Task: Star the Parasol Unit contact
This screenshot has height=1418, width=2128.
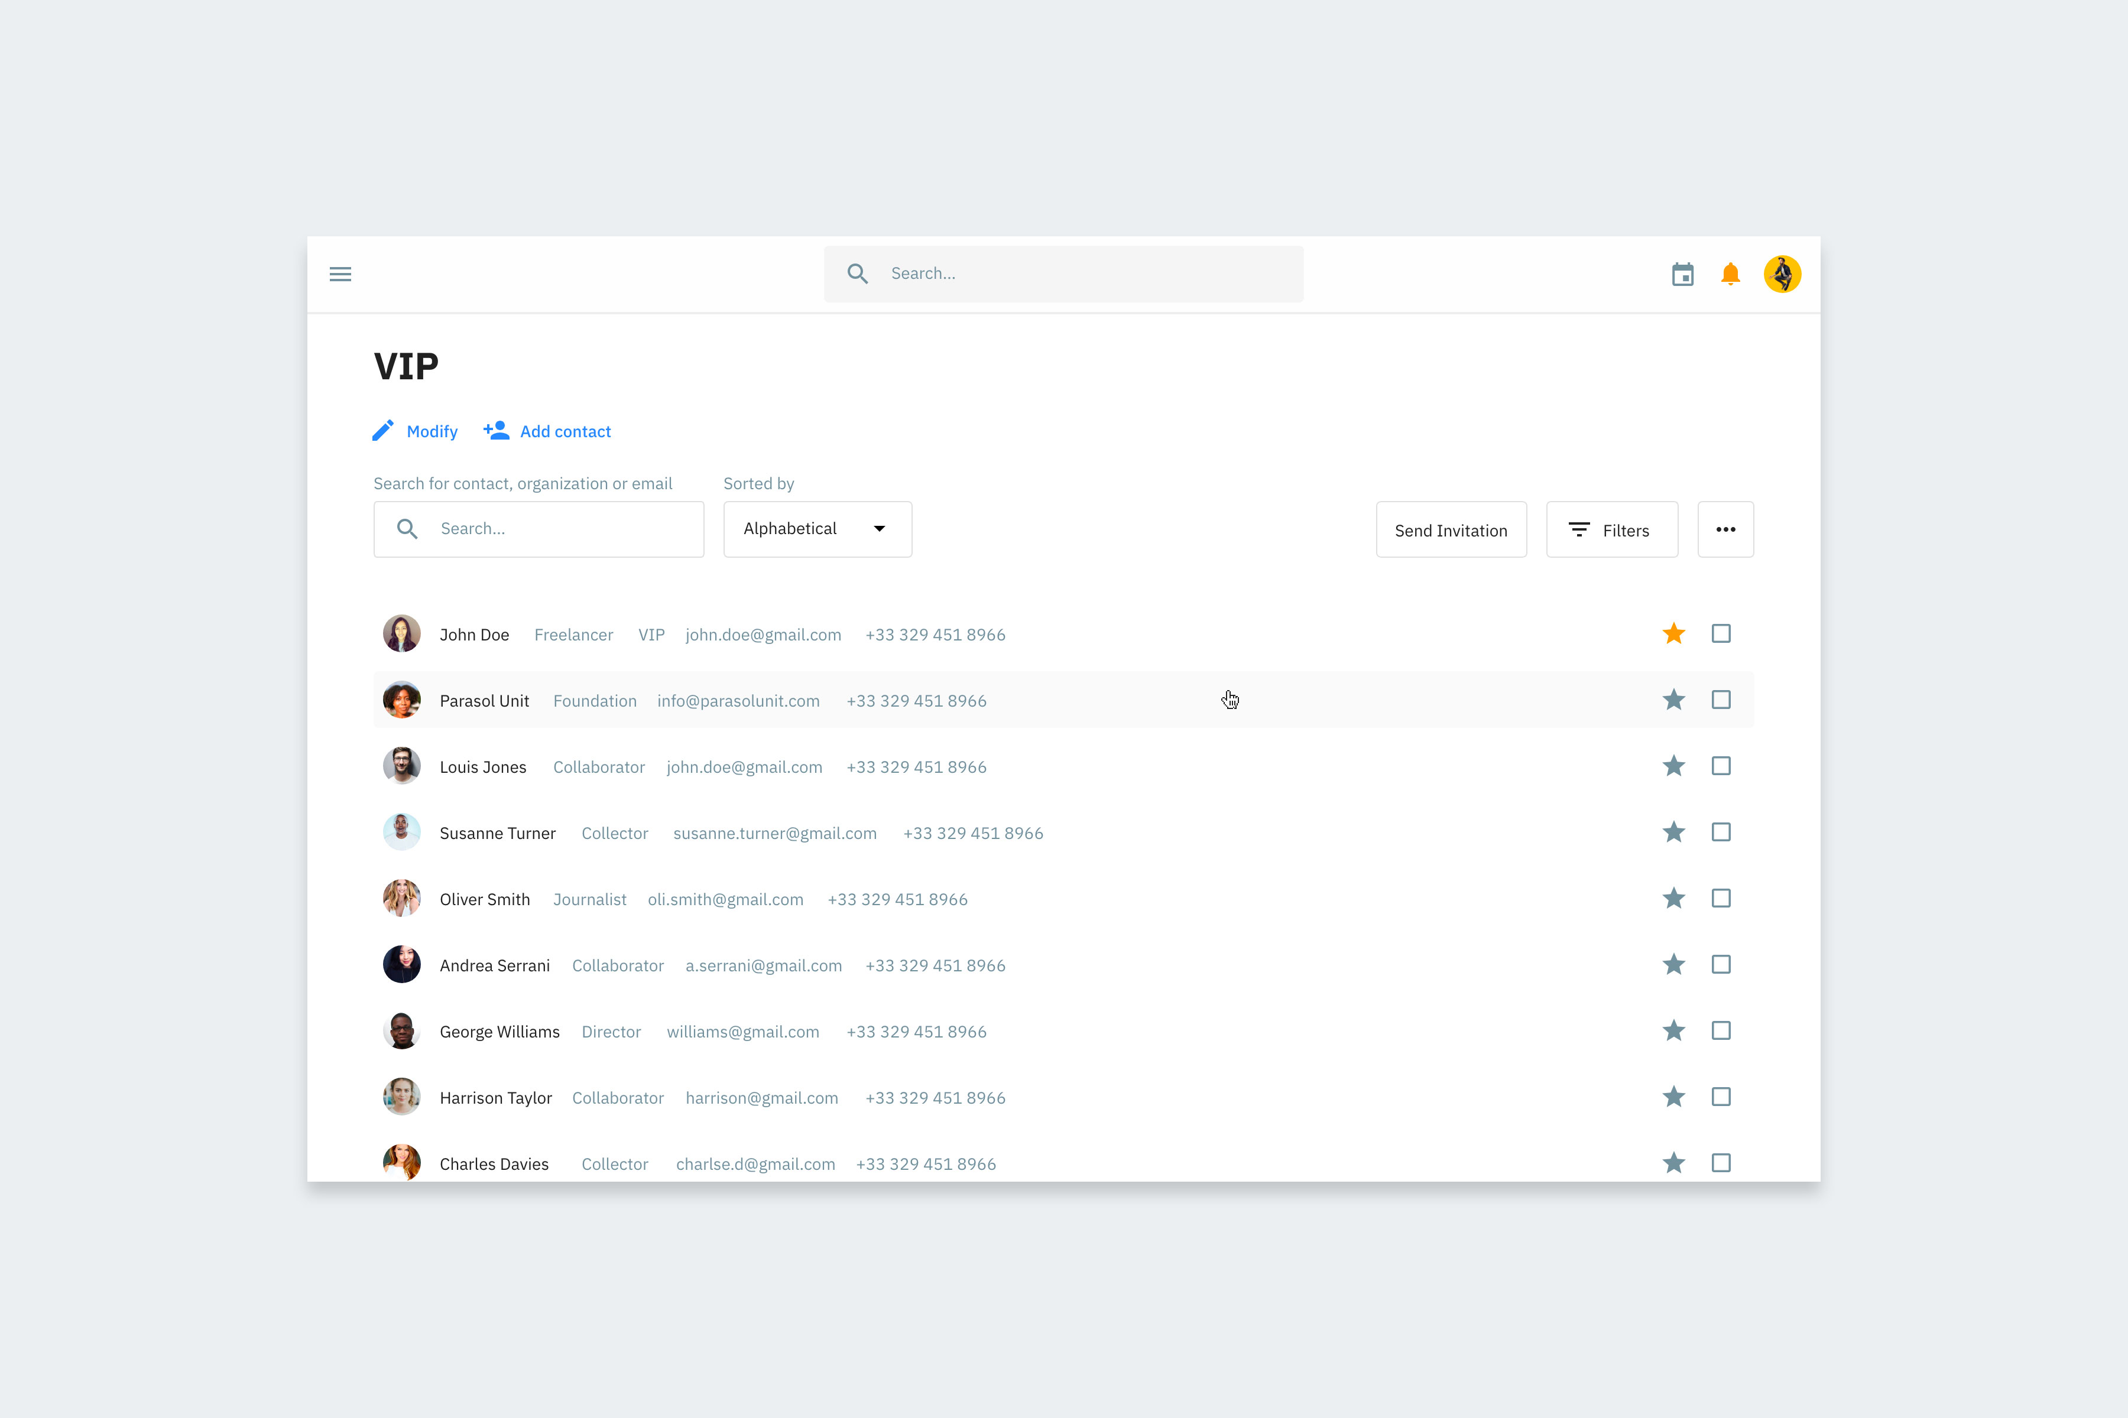Action: coord(1674,700)
